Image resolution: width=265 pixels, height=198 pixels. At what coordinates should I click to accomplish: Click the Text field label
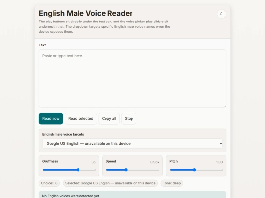42,45
